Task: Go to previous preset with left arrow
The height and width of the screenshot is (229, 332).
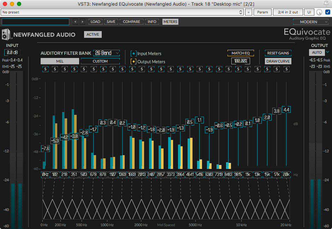Action: 75,22
